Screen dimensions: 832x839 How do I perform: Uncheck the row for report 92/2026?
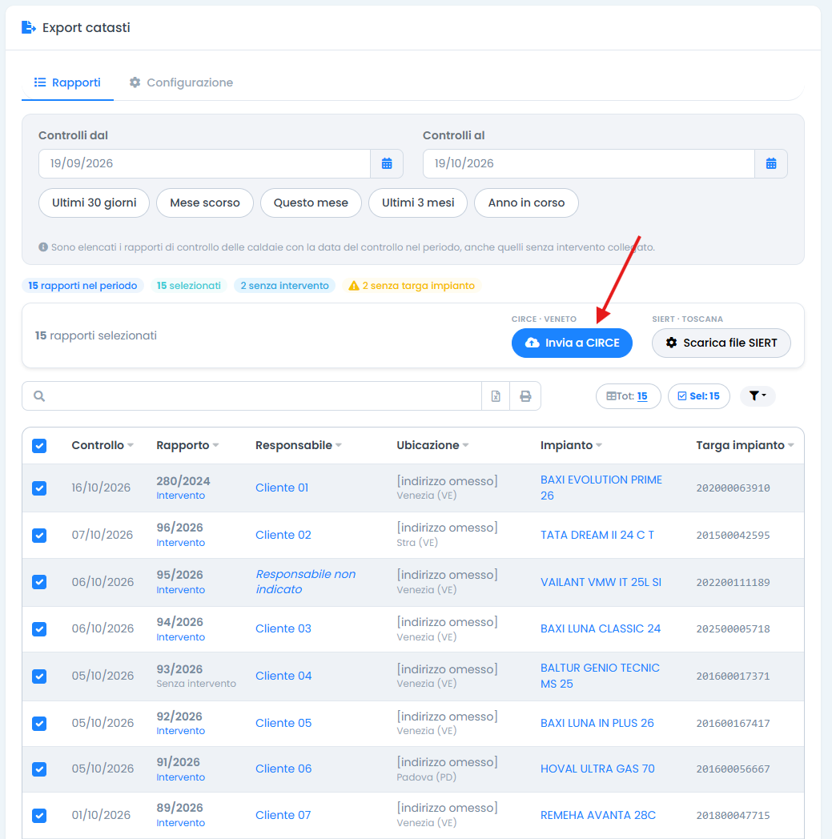[x=39, y=724]
